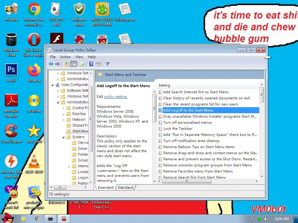Expand the Control Panel tree node
The image size is (298, 223).
click(x=64, y=108)
